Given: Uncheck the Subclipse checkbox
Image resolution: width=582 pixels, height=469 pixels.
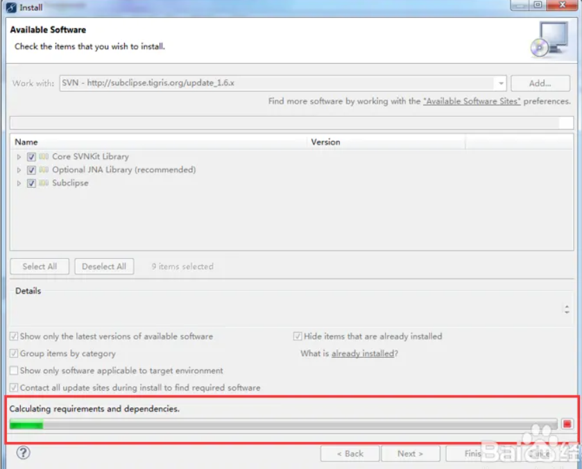Looking at the screenshot, I should pyautogui.click(x=31, y=183).
